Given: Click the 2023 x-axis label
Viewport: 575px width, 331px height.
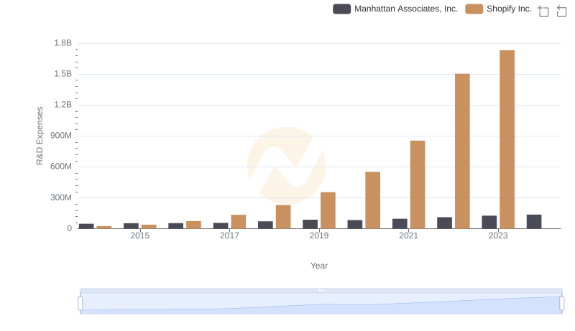Looking at the screenshot, I should coord(498,236).
